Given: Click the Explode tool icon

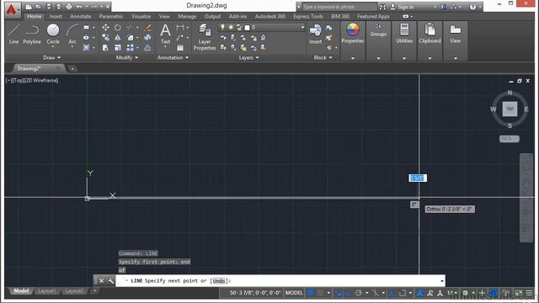Looking at the screenshot, I should [x=148, y=38].
